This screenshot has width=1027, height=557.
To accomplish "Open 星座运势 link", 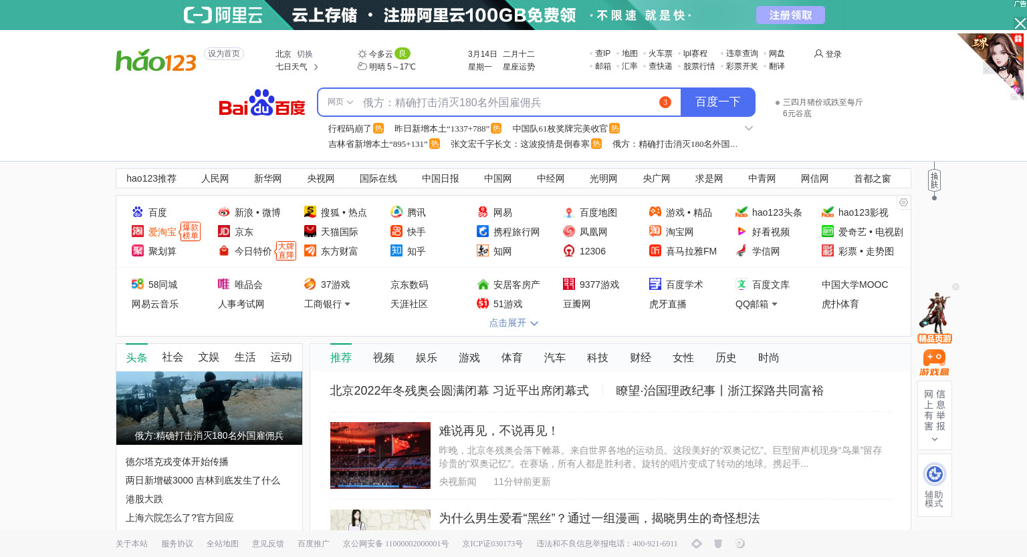I will [519, 67].
